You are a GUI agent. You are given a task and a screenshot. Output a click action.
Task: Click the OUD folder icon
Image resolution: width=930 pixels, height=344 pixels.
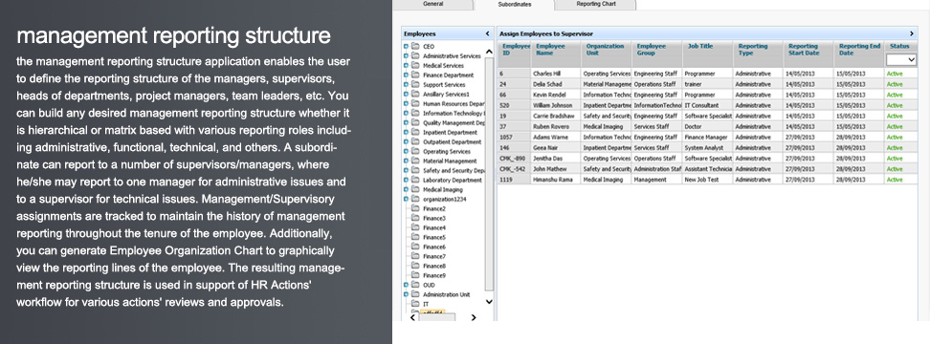coord(415,285)
